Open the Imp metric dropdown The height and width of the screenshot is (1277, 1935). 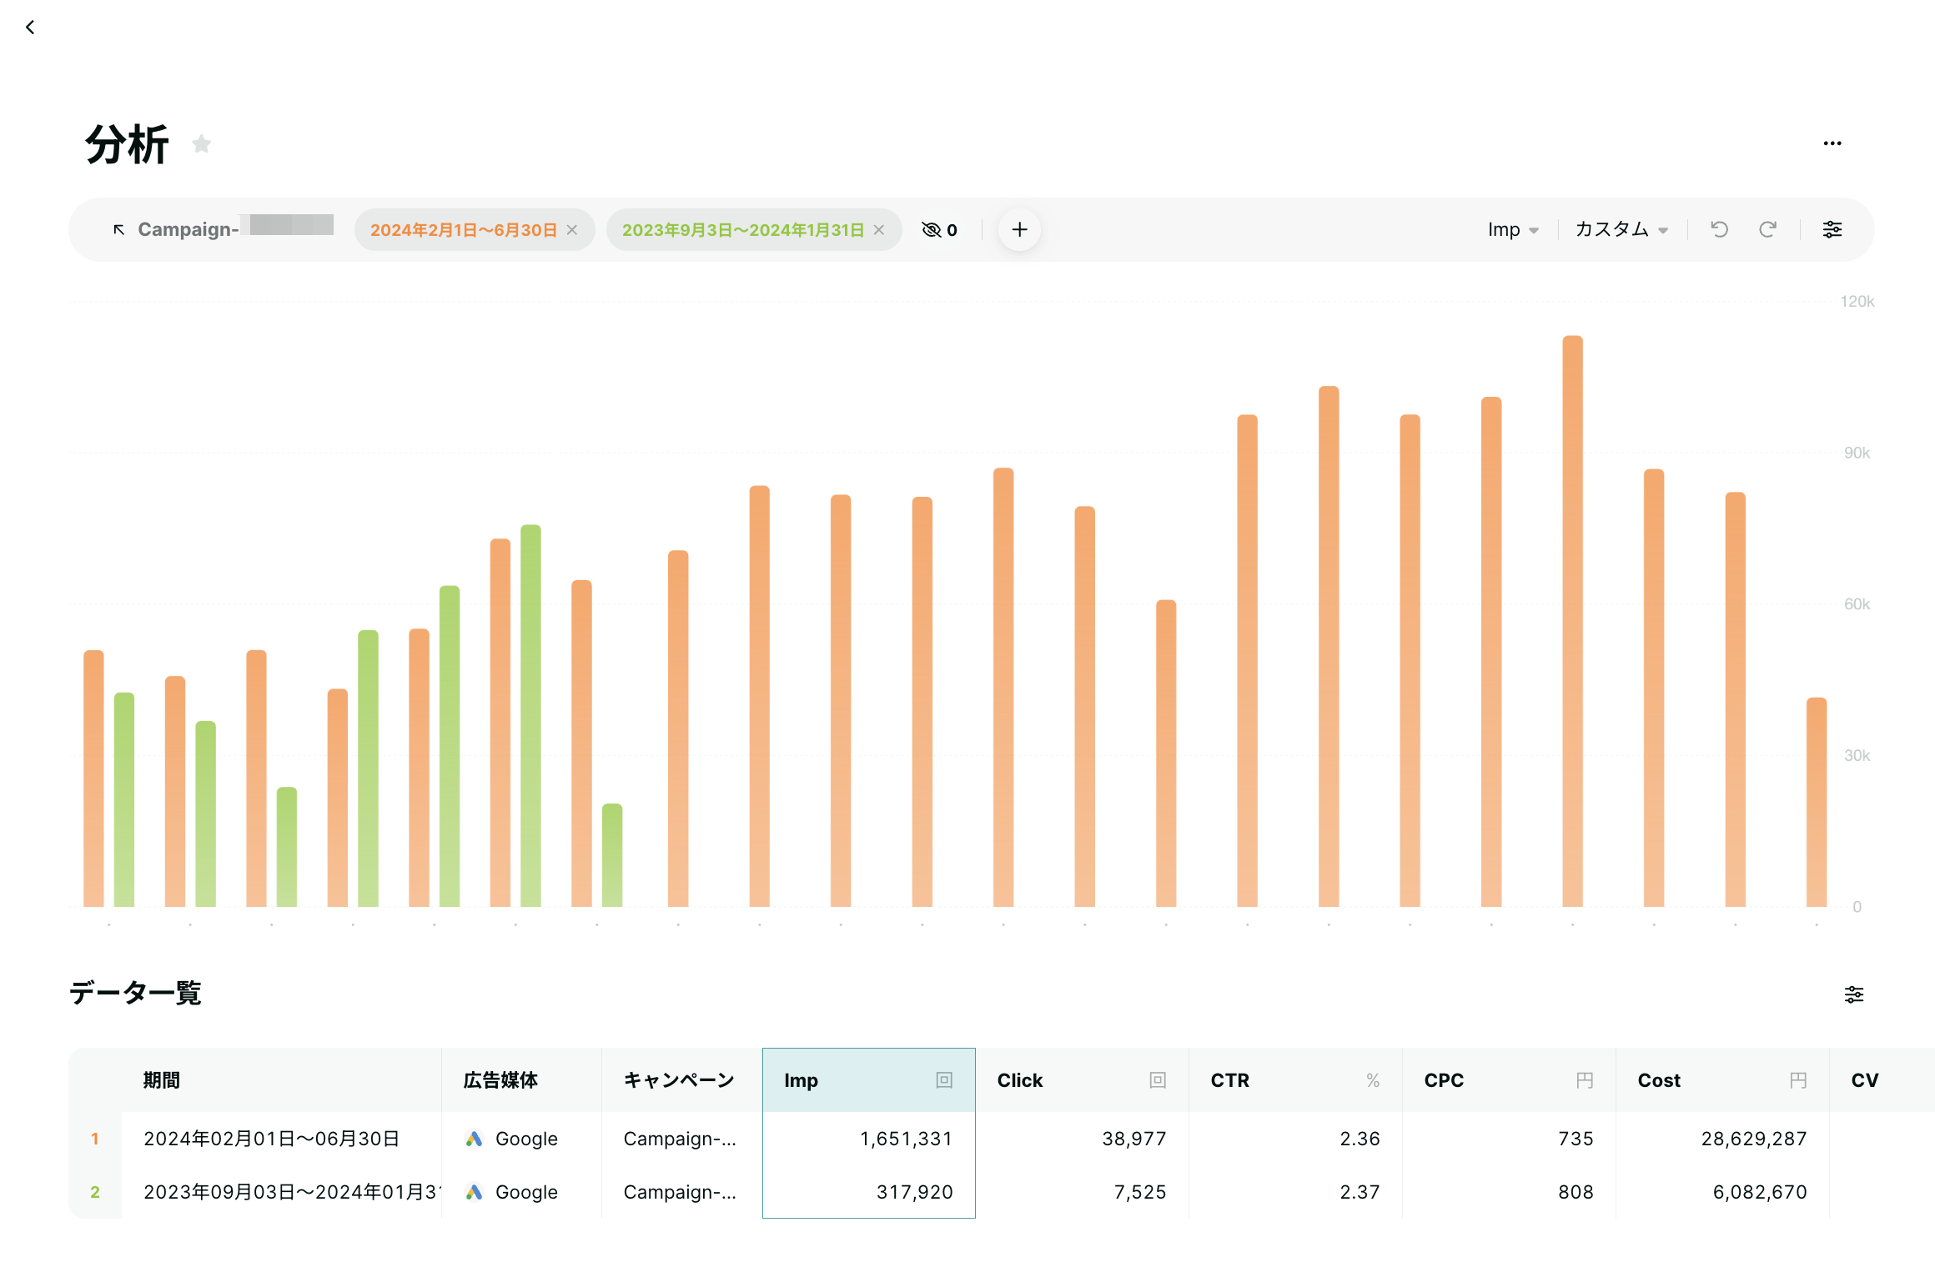(1513, 230)
